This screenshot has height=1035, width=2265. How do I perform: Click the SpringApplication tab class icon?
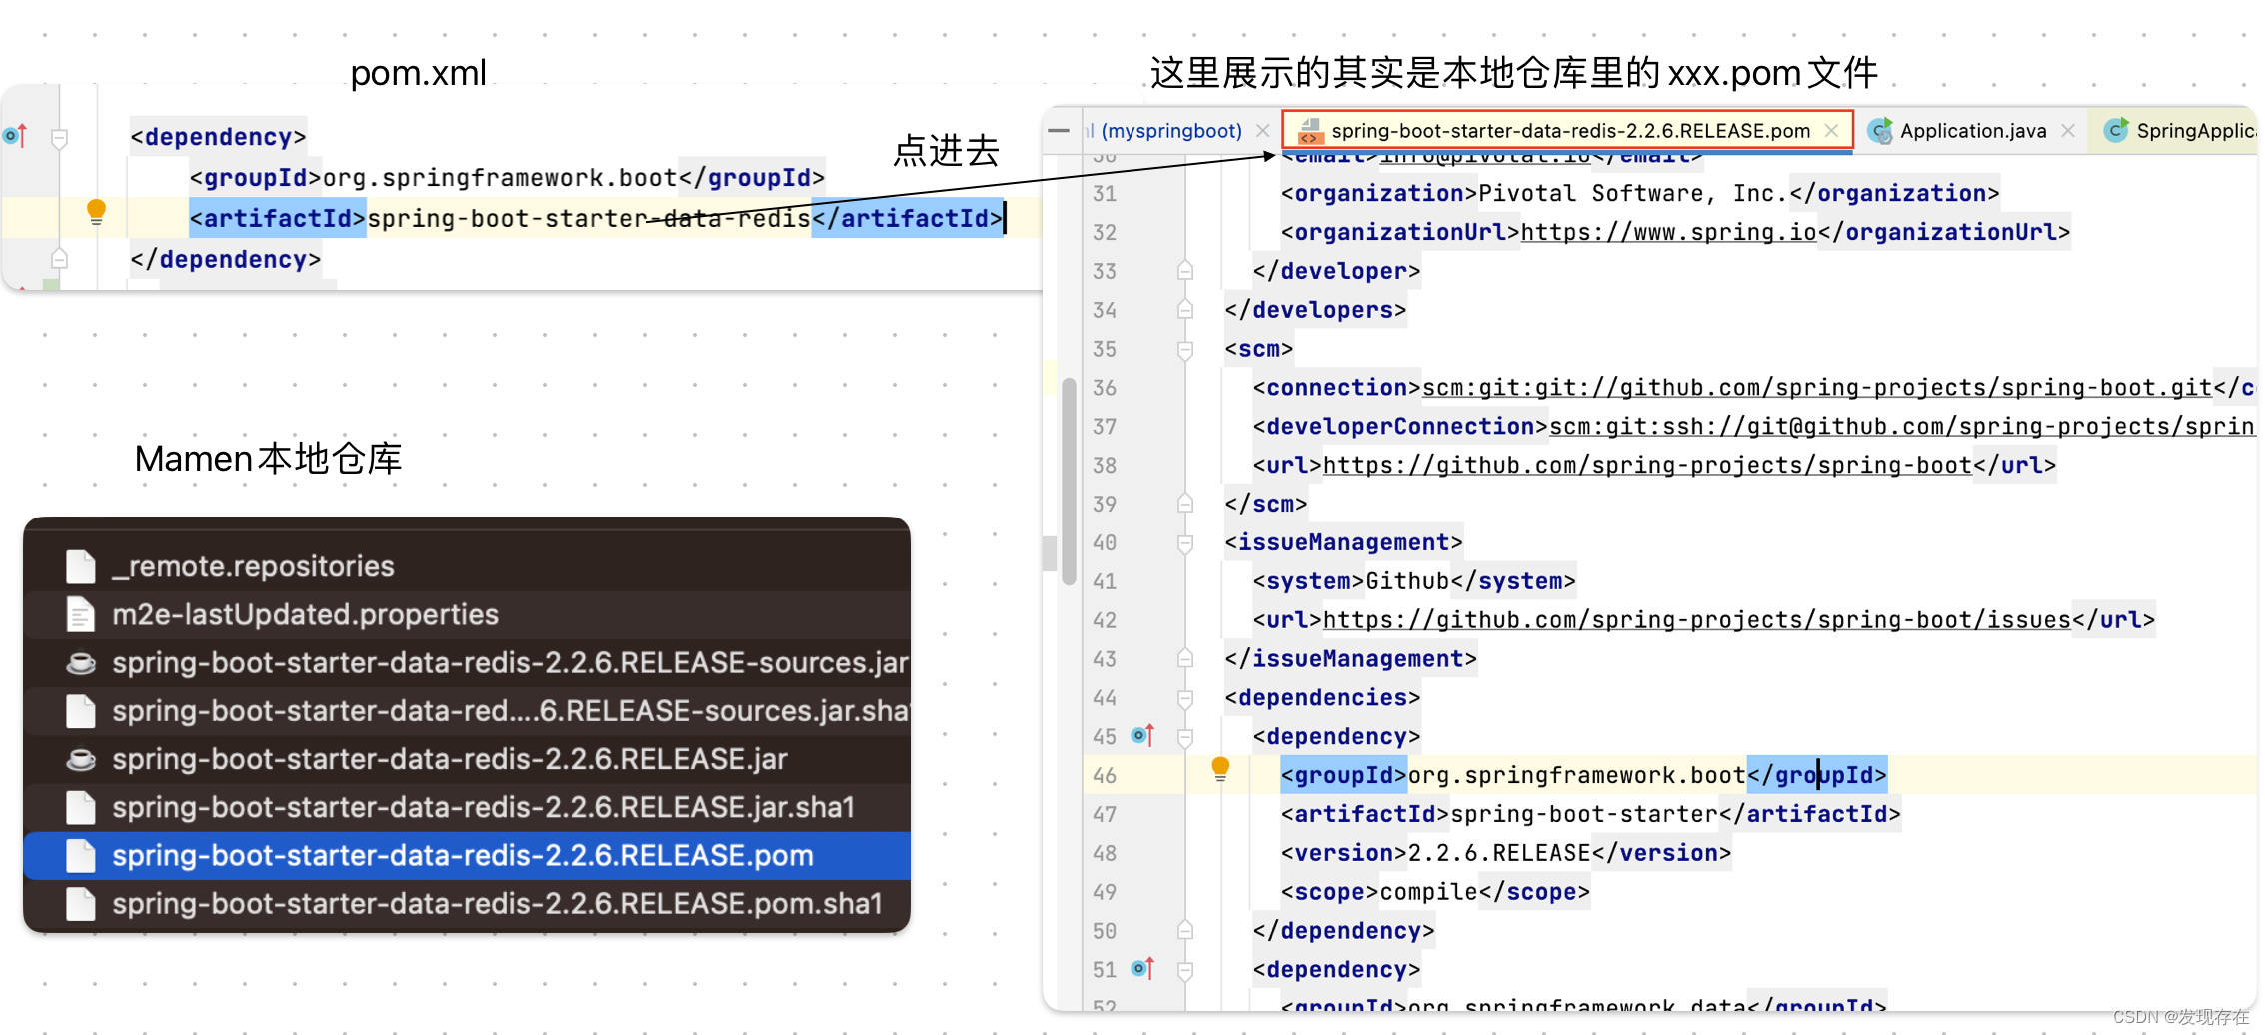pos(2116,131)
